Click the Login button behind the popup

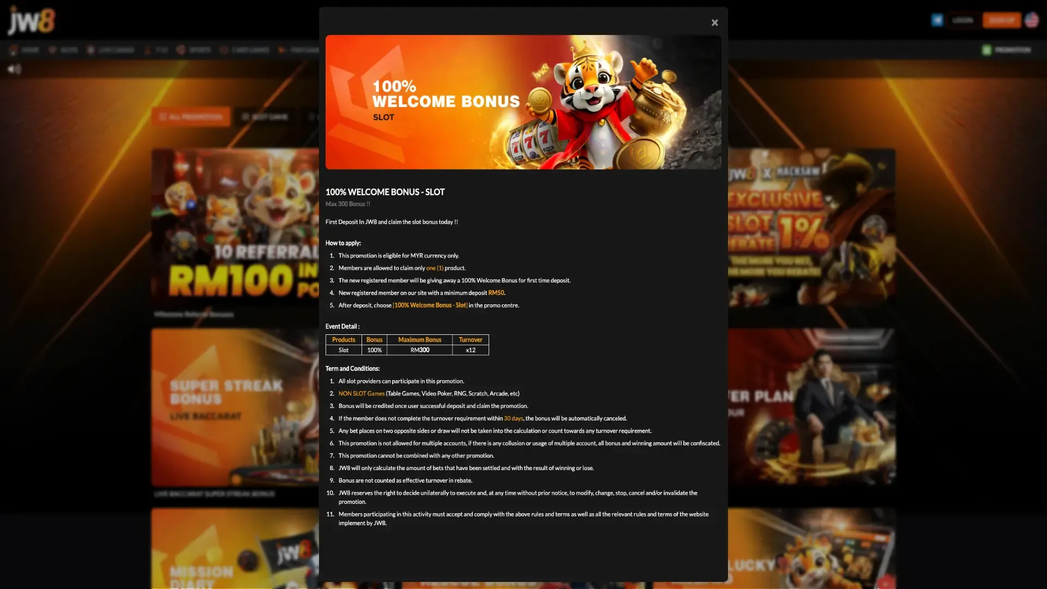tap(962, 20)
